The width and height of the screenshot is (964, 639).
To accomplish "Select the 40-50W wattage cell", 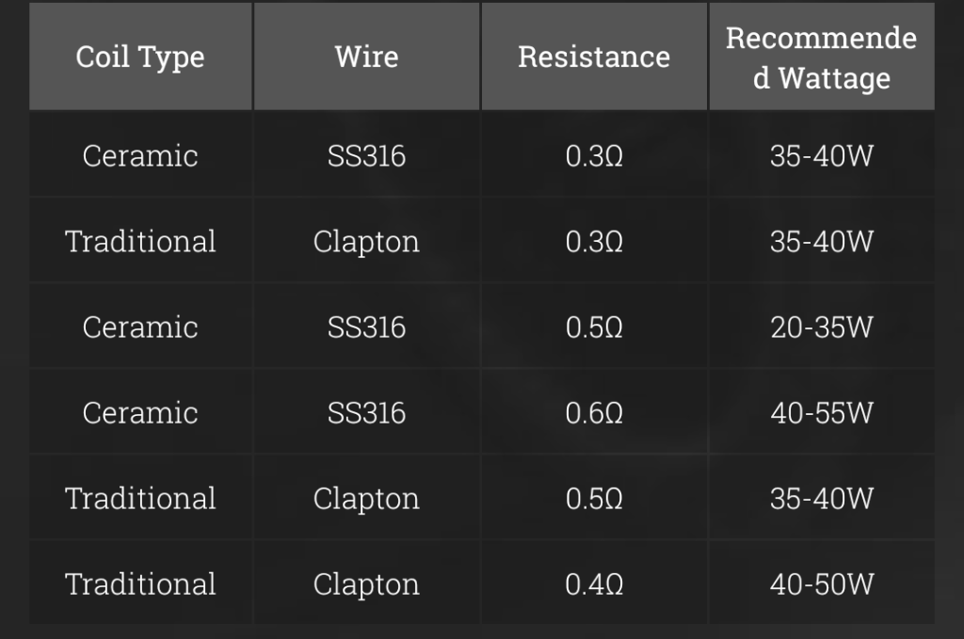I will point(821,584).
